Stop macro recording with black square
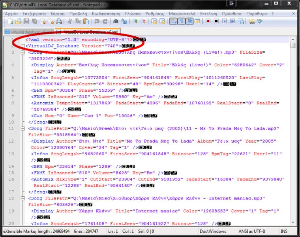Screen dimensions: 300x237 tap(216, 21)
